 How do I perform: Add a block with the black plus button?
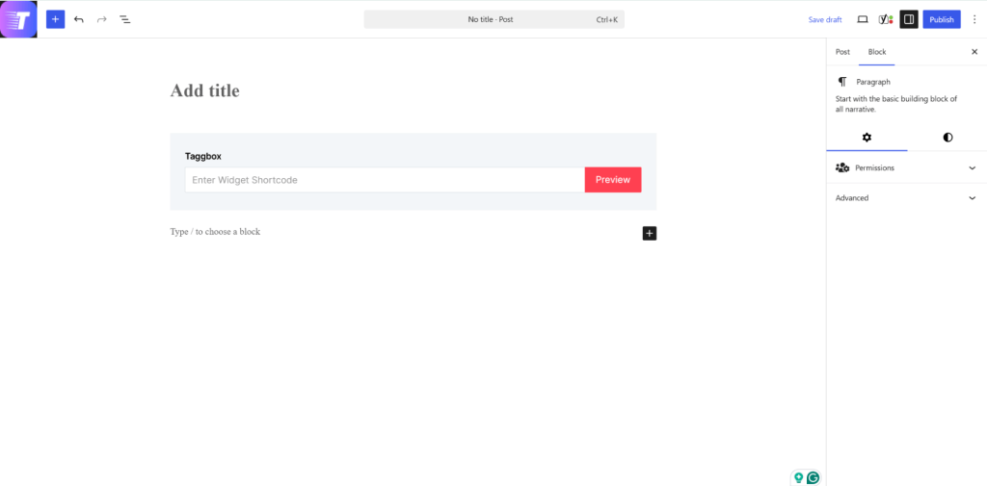[650, 233]
